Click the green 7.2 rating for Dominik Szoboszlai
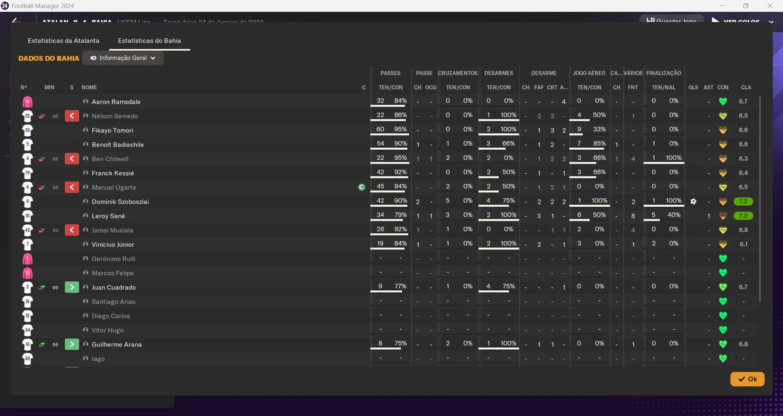The height and width of the screenshot is (416, 783). tap(743, 201)
